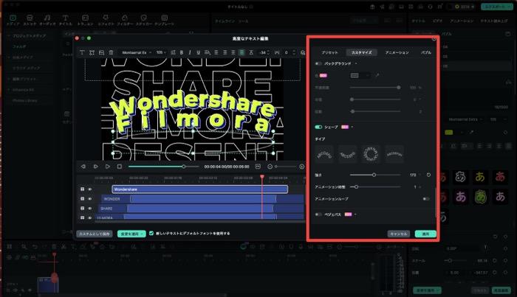The width and height of the screenshot is (517, 297).
Task: Select the Customize tab
Action: click(362, 52)
